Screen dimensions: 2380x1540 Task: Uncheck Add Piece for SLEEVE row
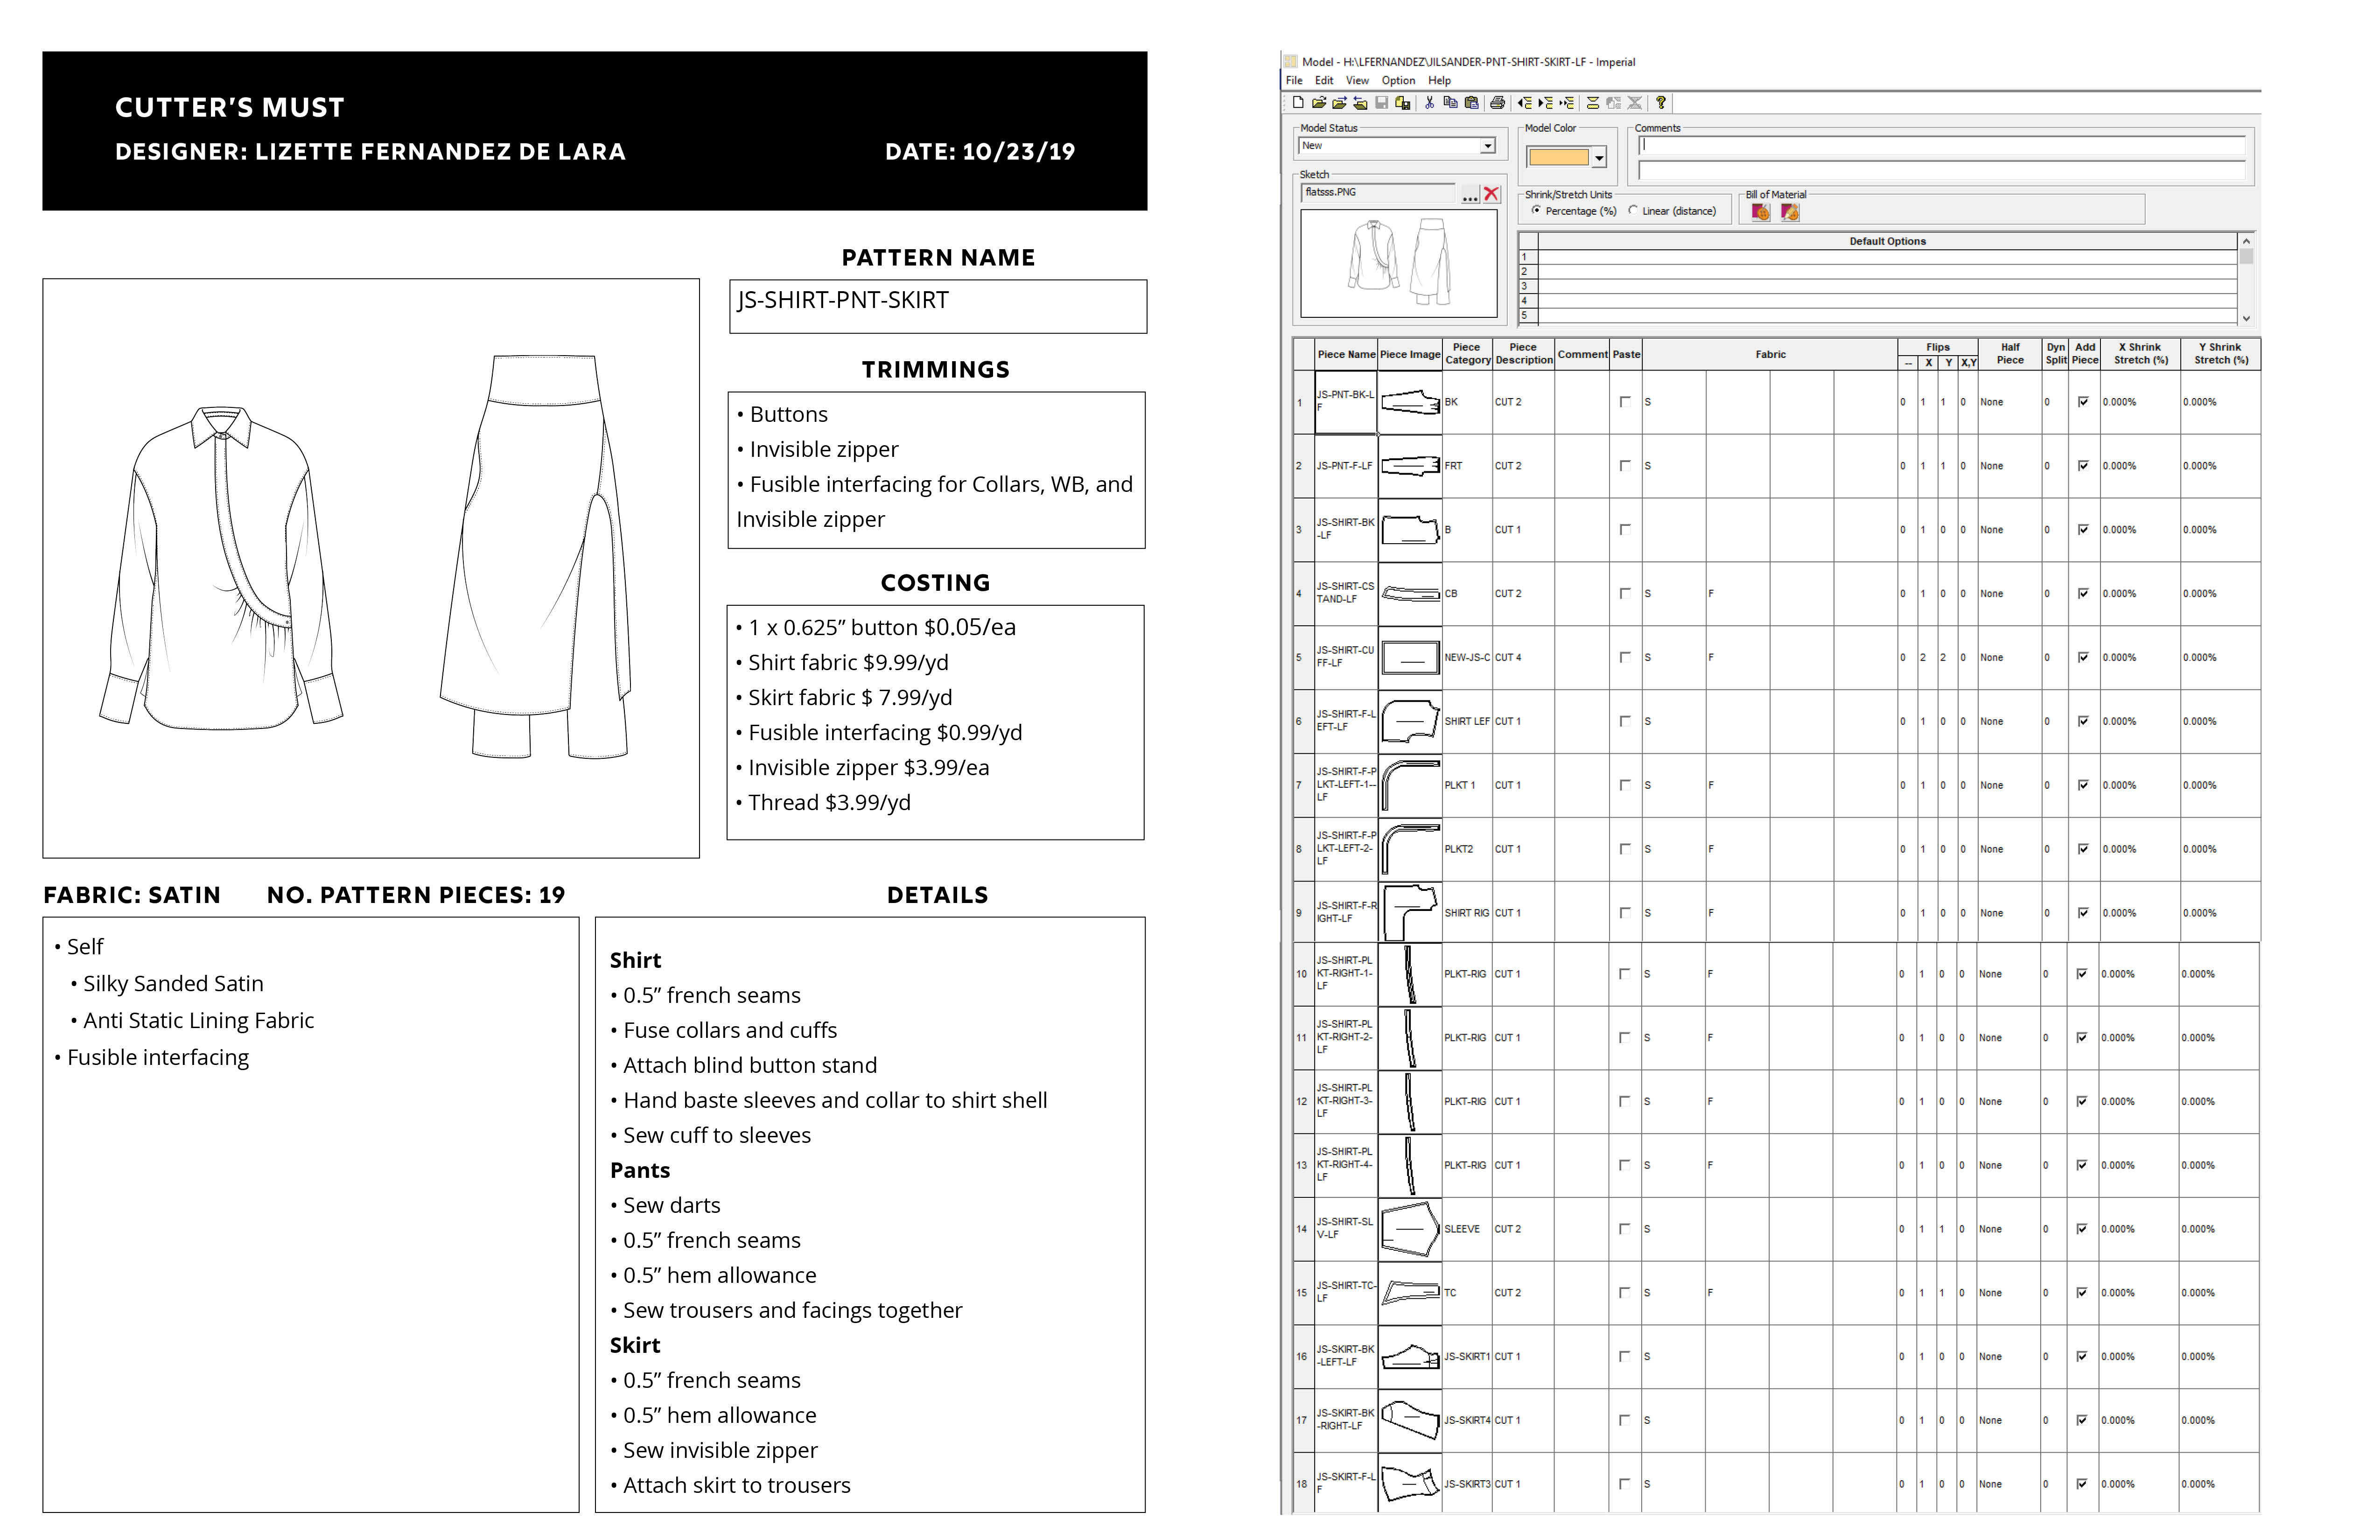(x=2082, y=1229)
